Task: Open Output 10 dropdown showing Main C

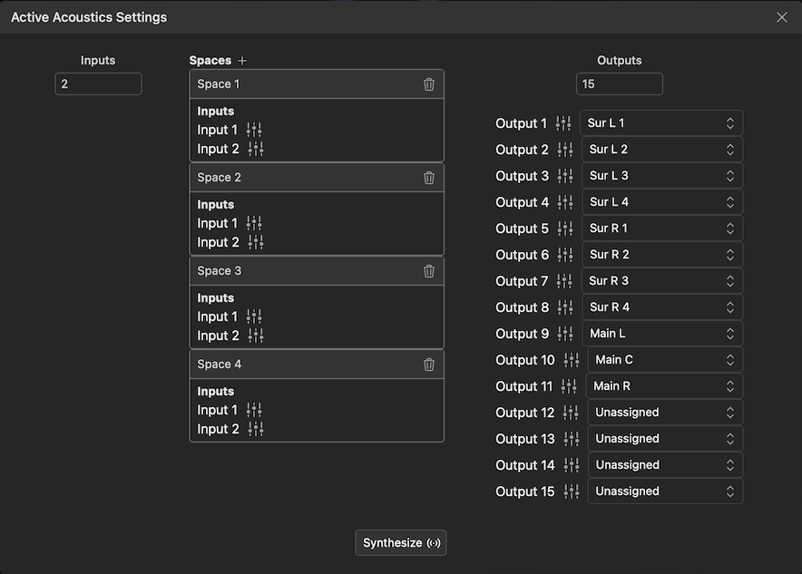Action: [x=665, y=360]
